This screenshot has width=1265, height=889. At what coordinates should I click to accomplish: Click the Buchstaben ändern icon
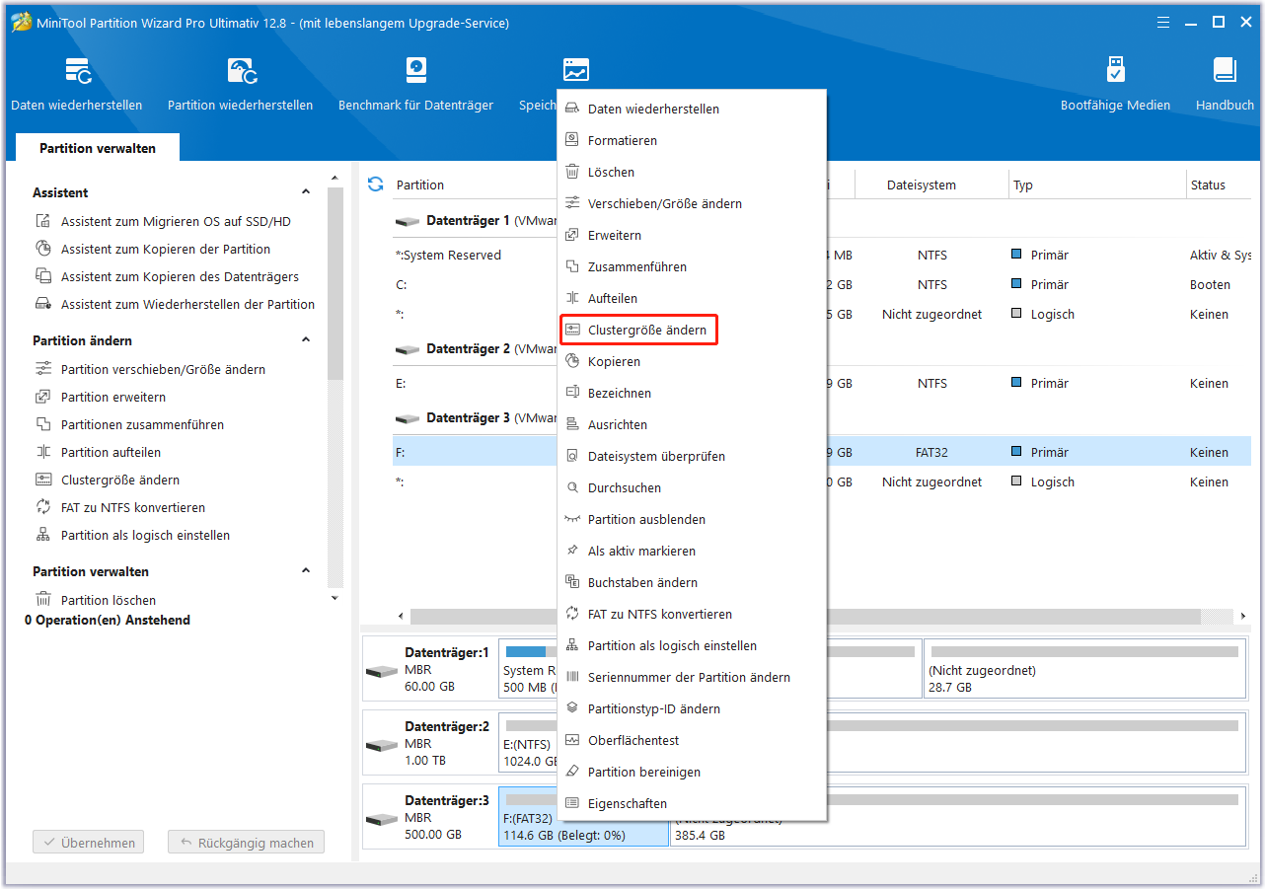click(571, 582)
